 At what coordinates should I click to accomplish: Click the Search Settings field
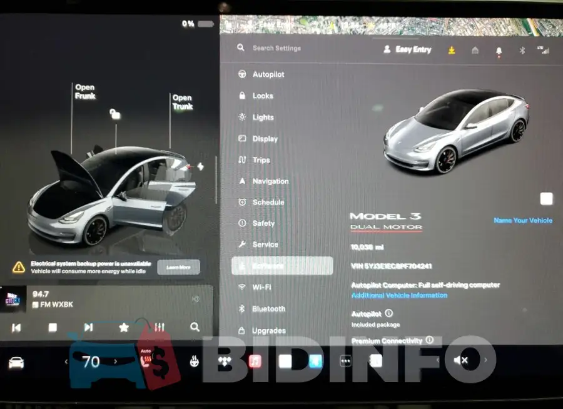tap(276, 48)
